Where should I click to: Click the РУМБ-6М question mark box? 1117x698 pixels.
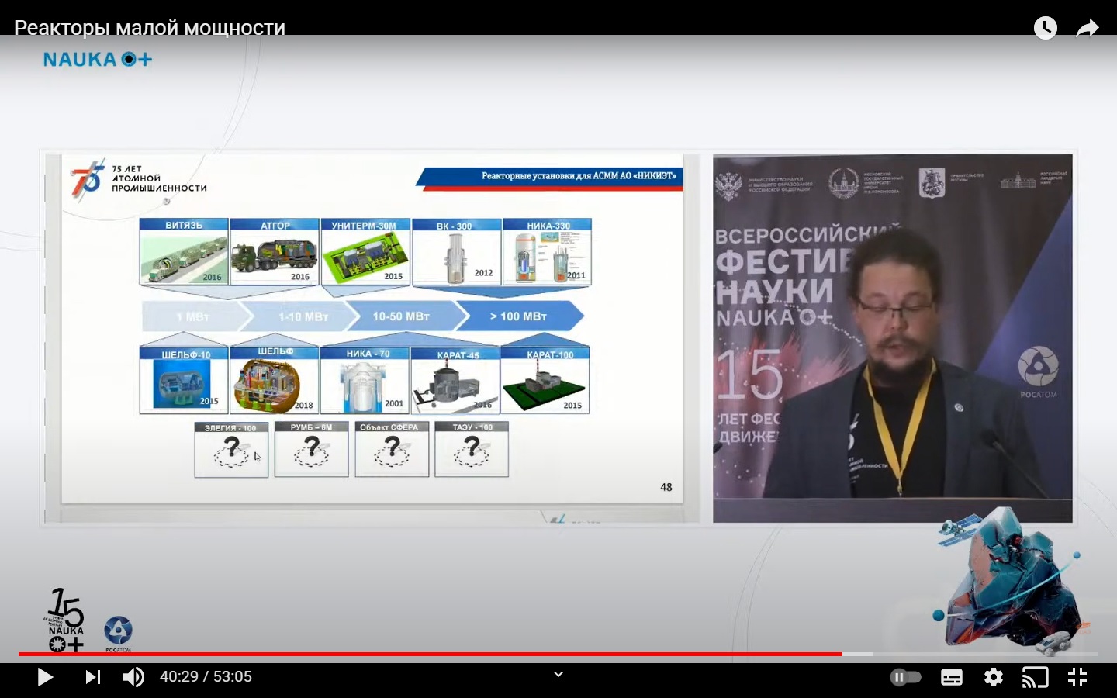point(311,449)
